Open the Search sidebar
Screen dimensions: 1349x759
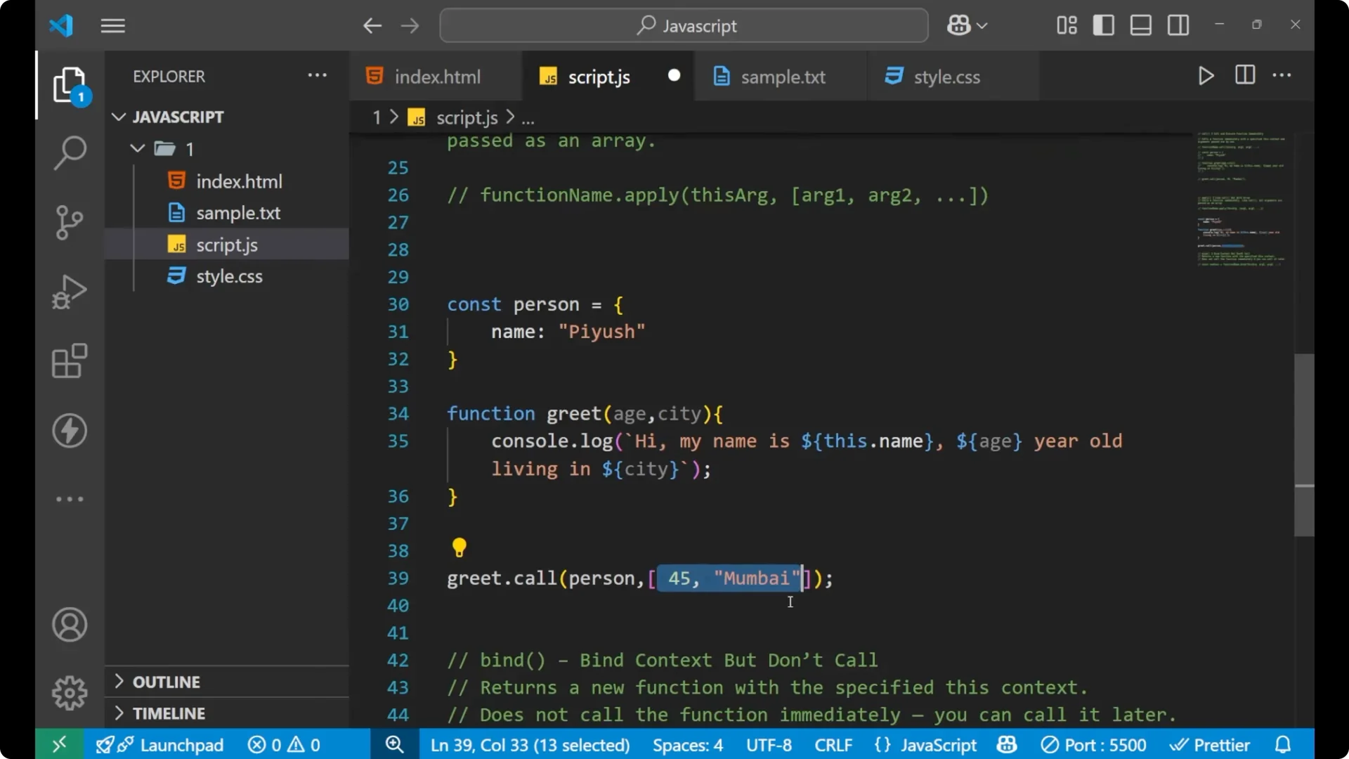[69, 153]
